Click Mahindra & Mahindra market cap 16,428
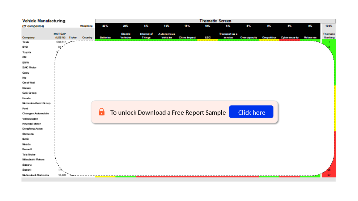Image resolution: width=358 pixels, height=201 pixels. point(62,175)
